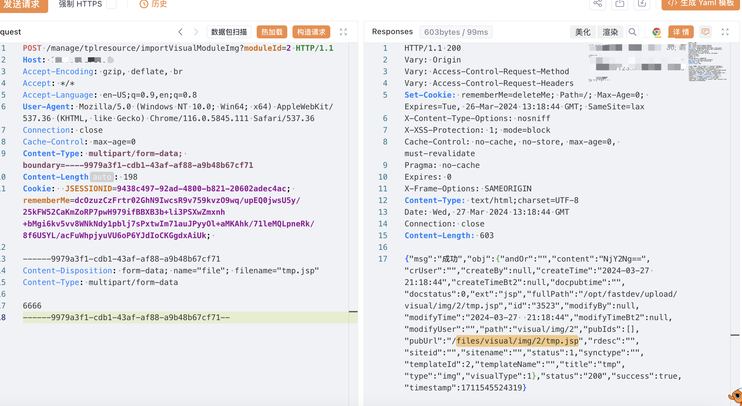
Task: Click the Connection: close request header
Action: (63, 130)
